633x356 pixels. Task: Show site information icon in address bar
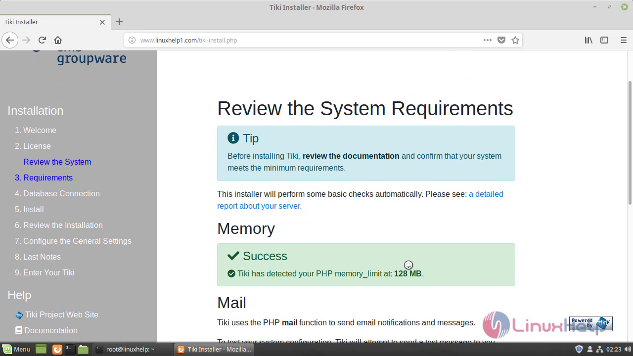click(132, 40)
